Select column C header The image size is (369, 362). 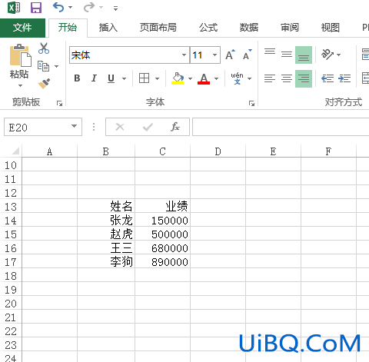162,151
